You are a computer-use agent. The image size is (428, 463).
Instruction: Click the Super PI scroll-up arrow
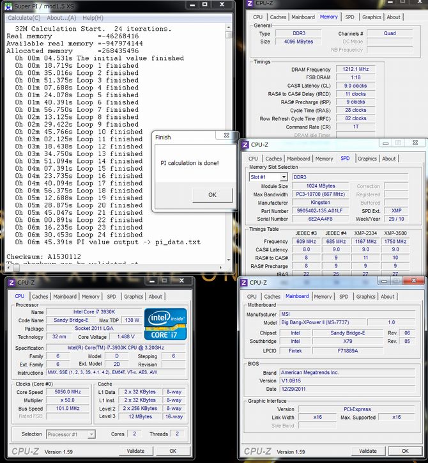[x=229, y=27]
